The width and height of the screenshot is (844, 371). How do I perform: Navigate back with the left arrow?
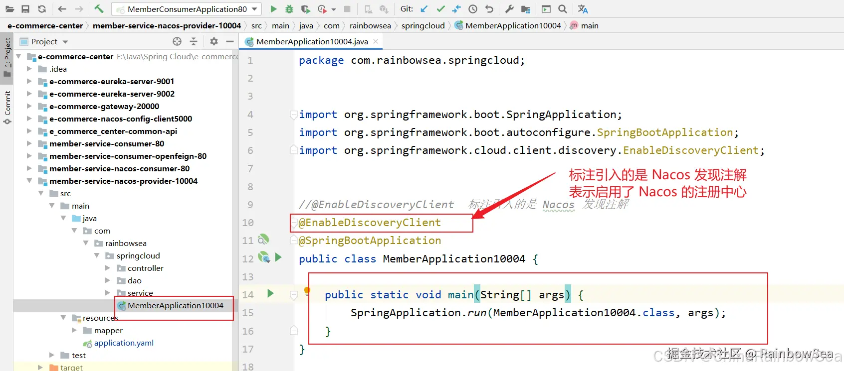pos(62,9)
